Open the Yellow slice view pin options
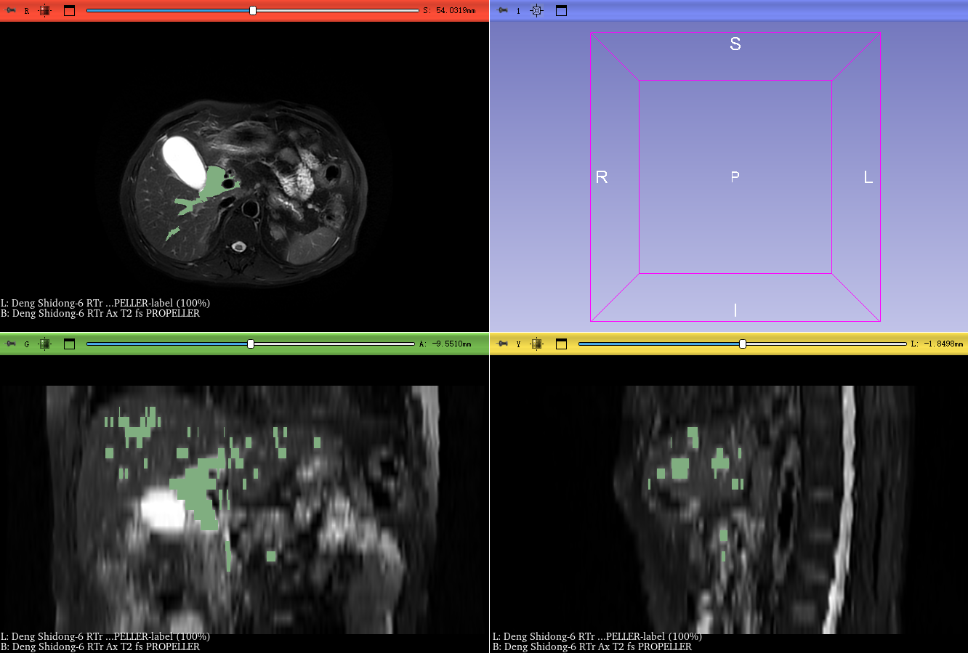 tap(503, 344)
